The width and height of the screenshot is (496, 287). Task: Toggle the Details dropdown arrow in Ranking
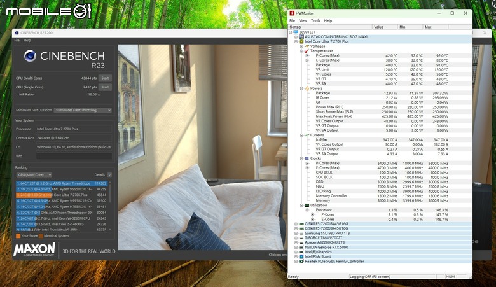(109, 175)
